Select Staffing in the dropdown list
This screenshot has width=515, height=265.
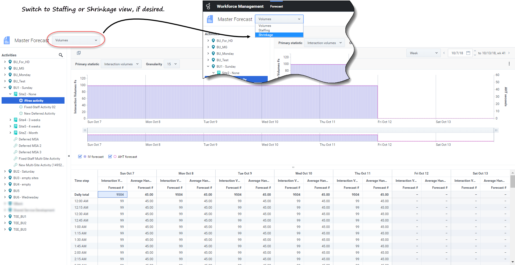(264, 30)
